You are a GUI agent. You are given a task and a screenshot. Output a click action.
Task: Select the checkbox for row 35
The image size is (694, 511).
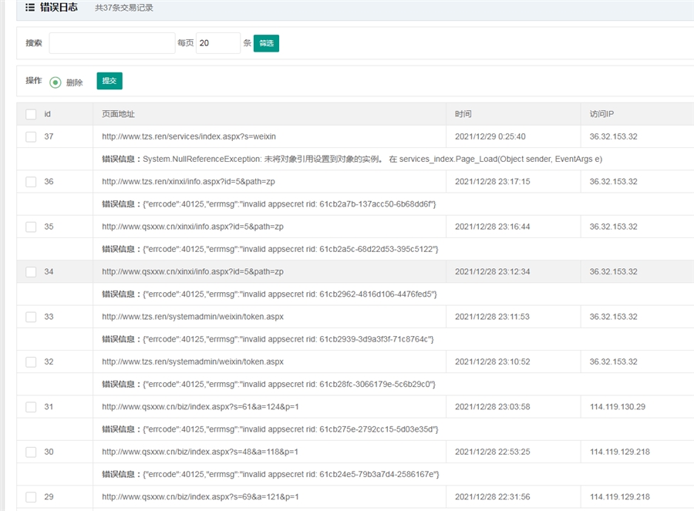[31, 227]
